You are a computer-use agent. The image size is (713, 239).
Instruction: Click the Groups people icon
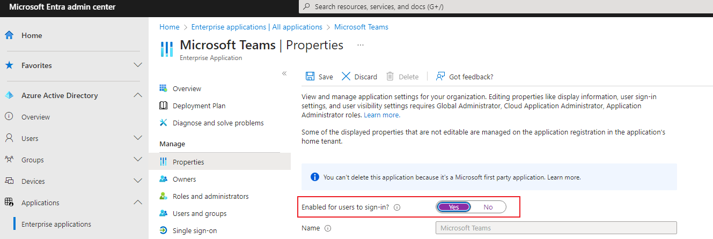(x=9, y=160)
